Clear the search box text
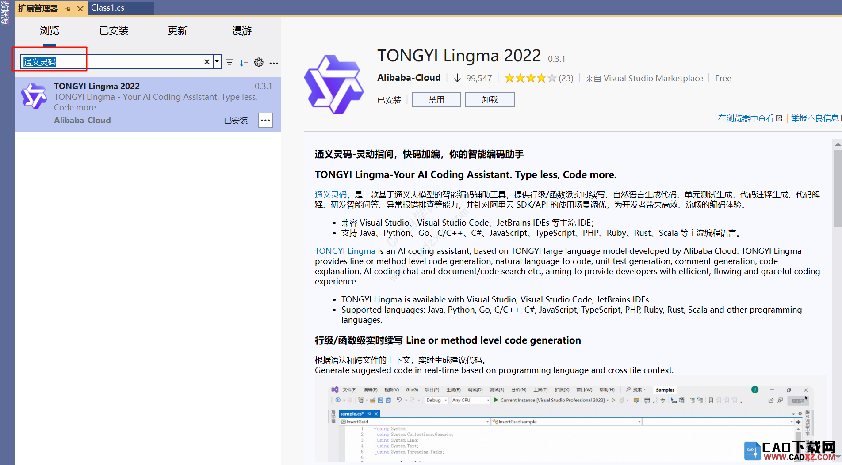Screen dimensions: 842x465 (207, 62)
